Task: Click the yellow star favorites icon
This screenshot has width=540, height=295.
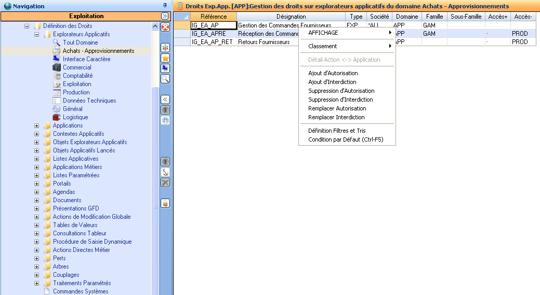Action: [x=165, y=58]
